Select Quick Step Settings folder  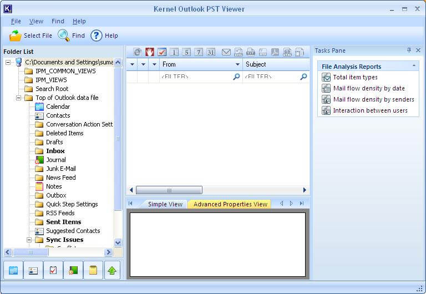(x=72, y=204)
